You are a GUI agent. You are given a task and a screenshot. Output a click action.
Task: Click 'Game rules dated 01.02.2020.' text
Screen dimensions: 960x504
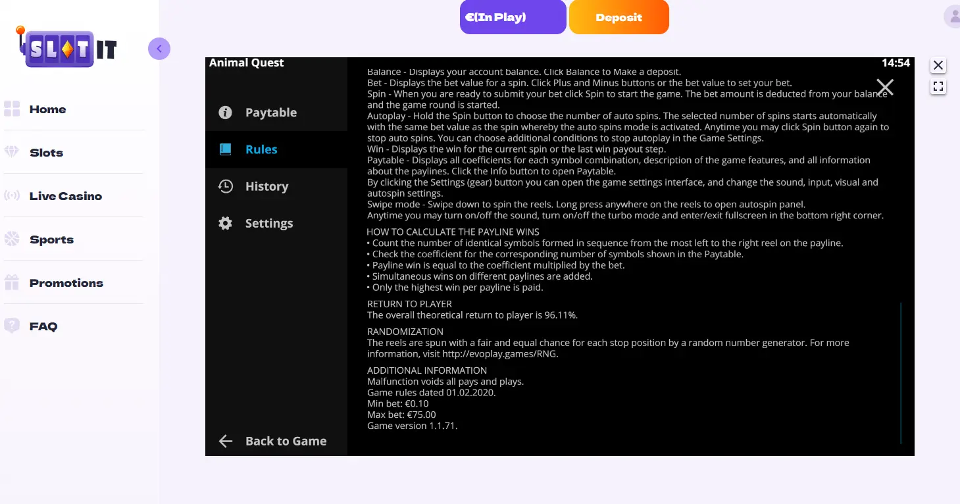(x=432, y=393)
